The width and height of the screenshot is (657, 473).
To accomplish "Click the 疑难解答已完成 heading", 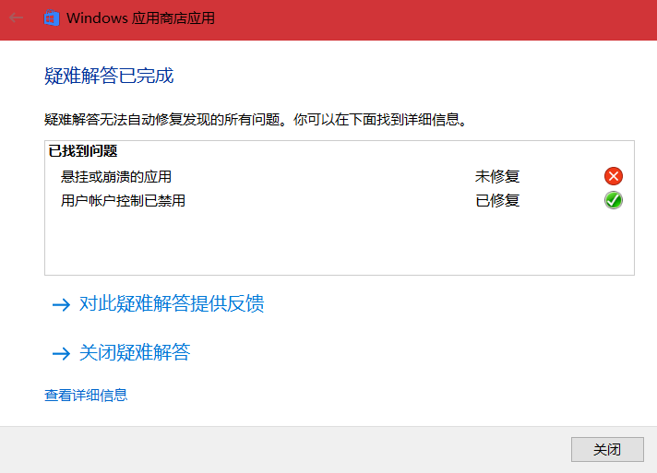I will [109, 76].
